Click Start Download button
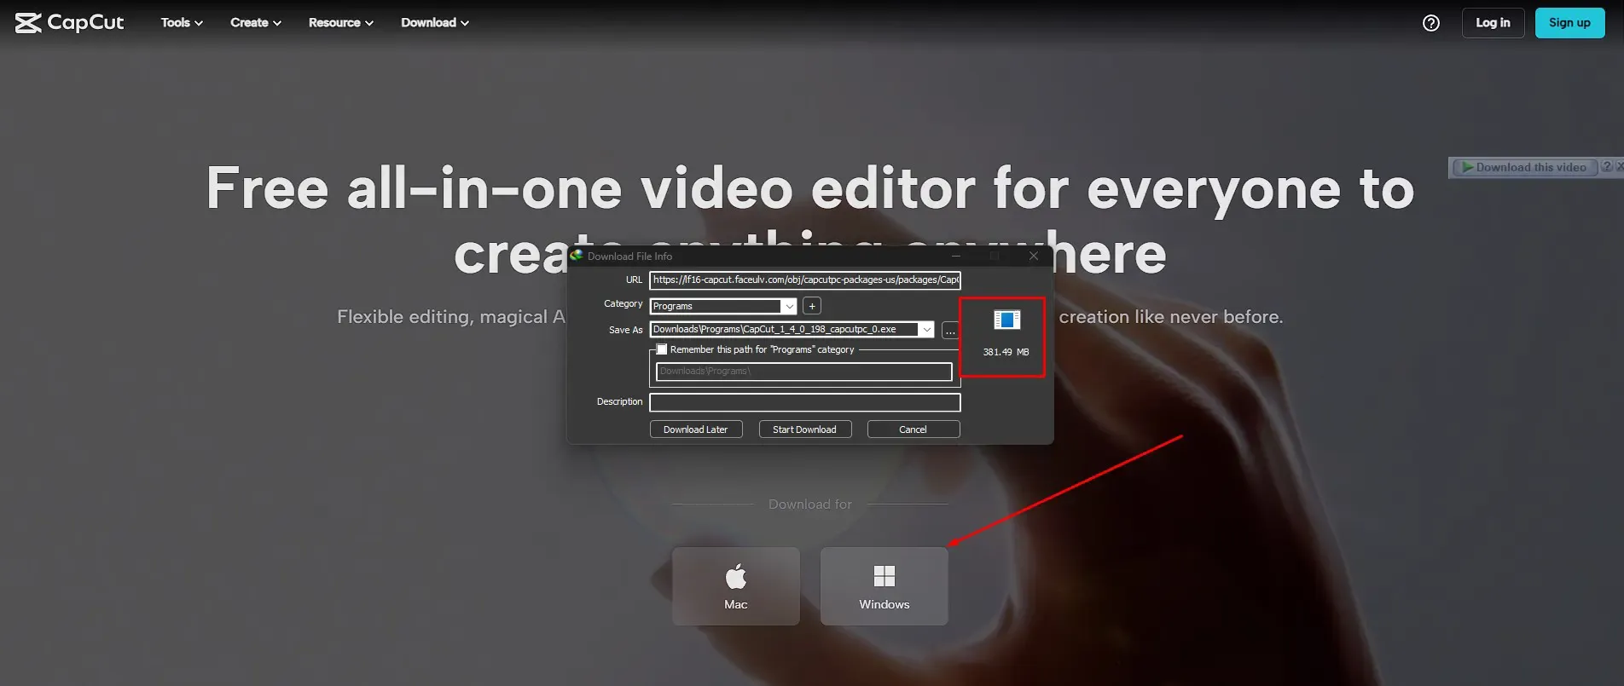The height and width of the screenshot is (686, 1624). [x=804, y=429]
